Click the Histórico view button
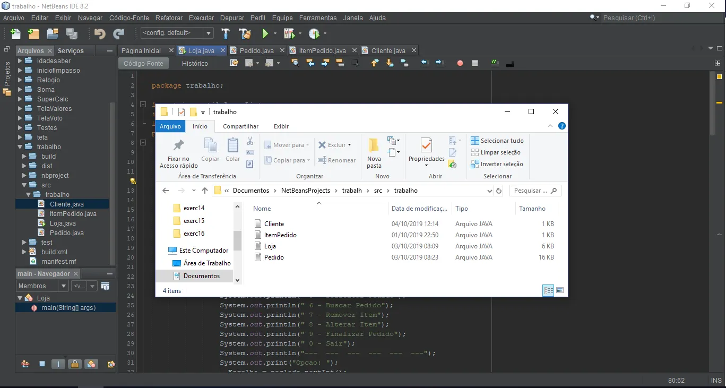This screenshot has width=726, height=388. [x=195, y=63]
